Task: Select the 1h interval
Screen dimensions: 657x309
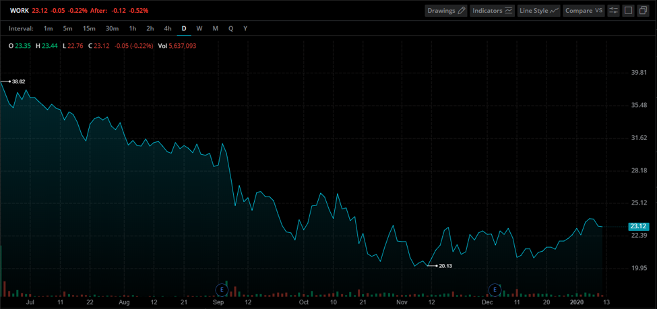Action: [132, 28]
